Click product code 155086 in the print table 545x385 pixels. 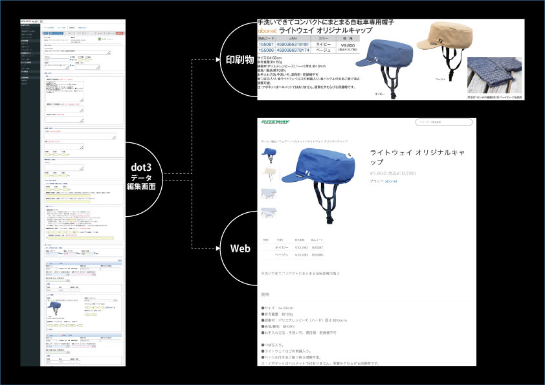click(266, 50)
